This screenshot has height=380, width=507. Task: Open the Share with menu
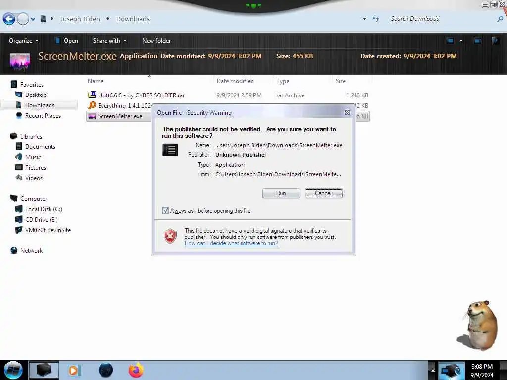[x=109, y=41]
